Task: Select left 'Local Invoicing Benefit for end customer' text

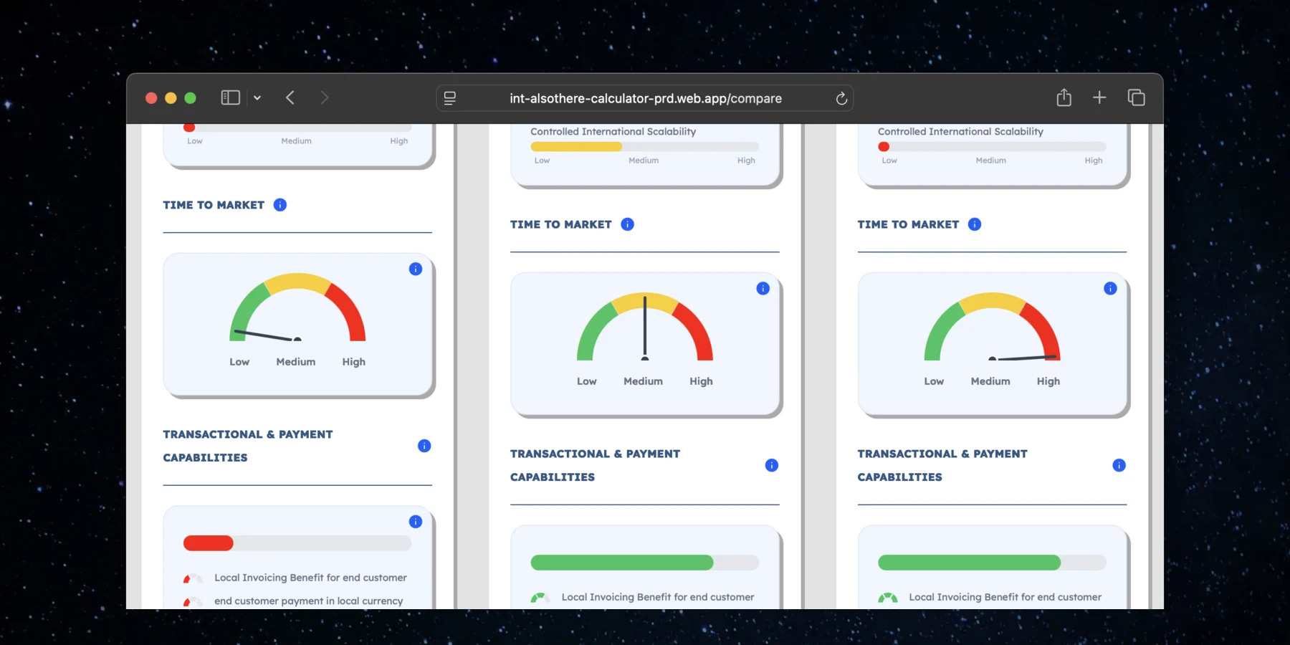Action: (x=310, y=578)
